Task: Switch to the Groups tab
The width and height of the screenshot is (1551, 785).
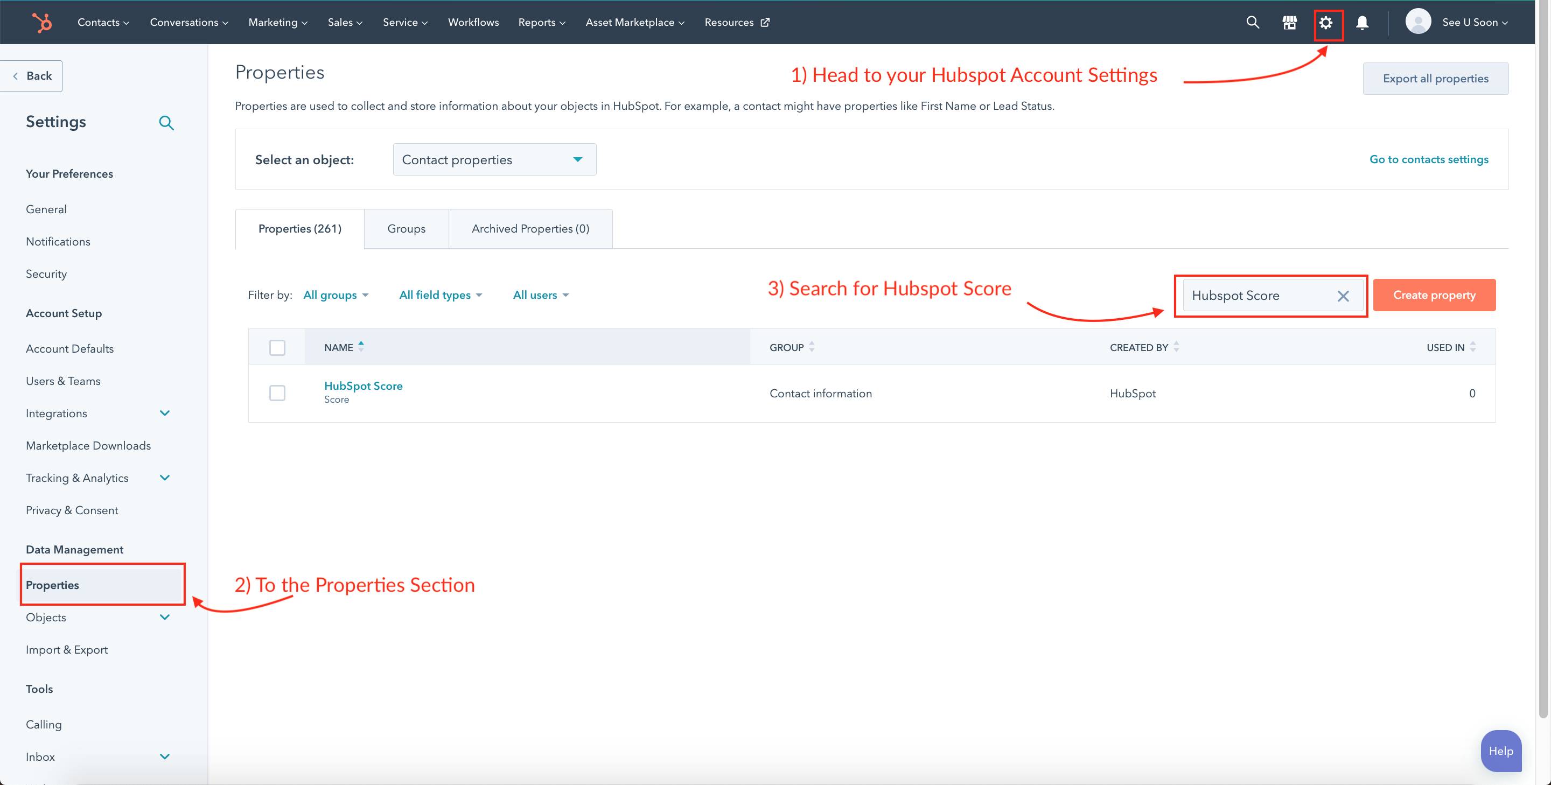Action: coord(407,229)
